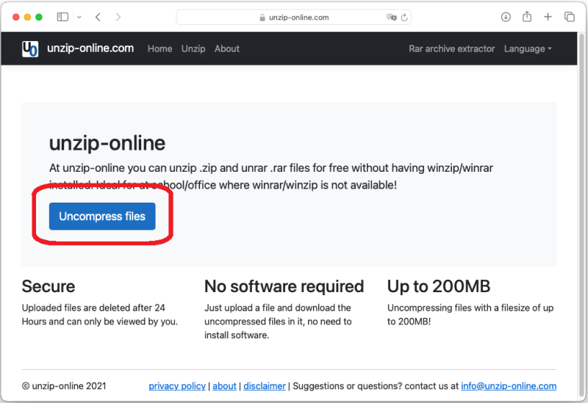Toggle the Safari sidebar icon

(62, 17)
